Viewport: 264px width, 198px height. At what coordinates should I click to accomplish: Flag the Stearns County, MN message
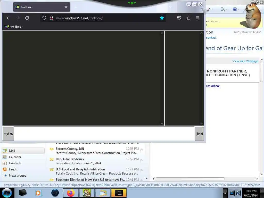[x=142, y=150]
